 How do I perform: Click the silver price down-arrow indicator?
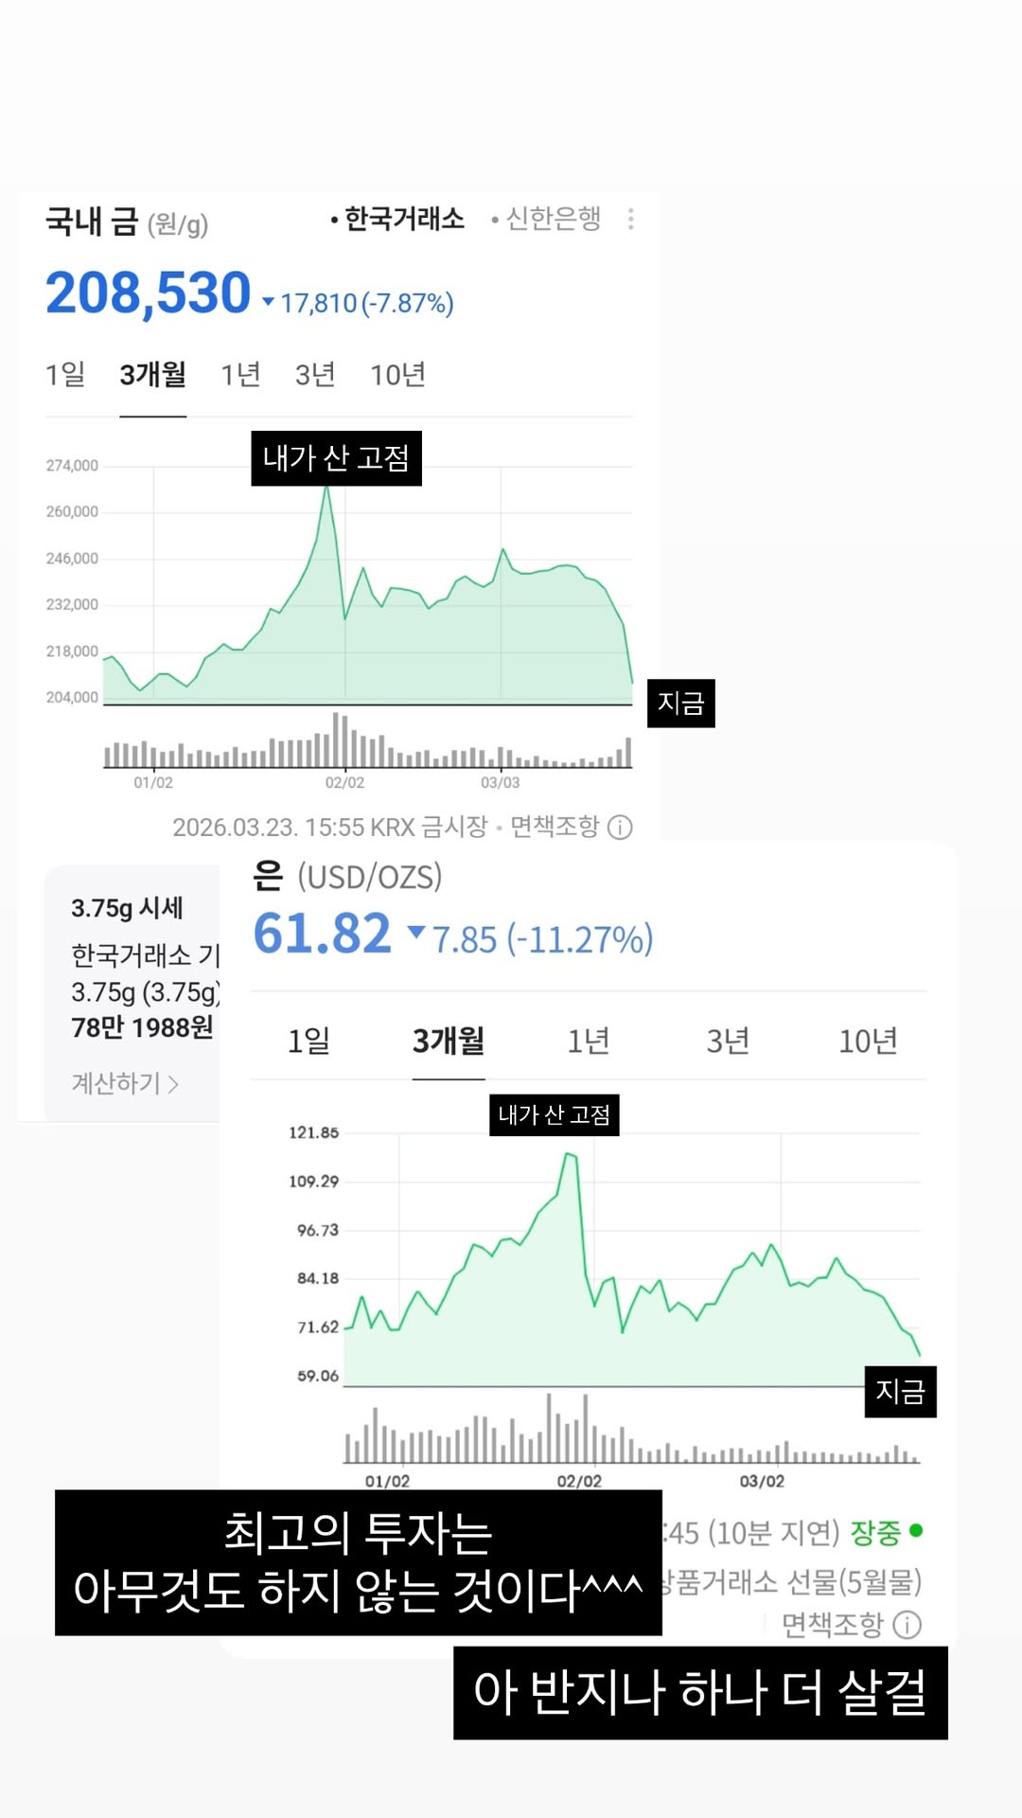[x=415, y=933]
